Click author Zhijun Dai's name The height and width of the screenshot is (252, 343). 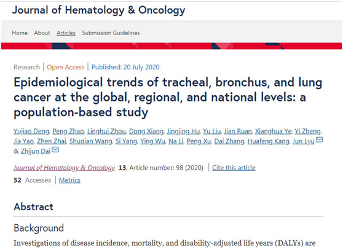[x=36, y=151]
